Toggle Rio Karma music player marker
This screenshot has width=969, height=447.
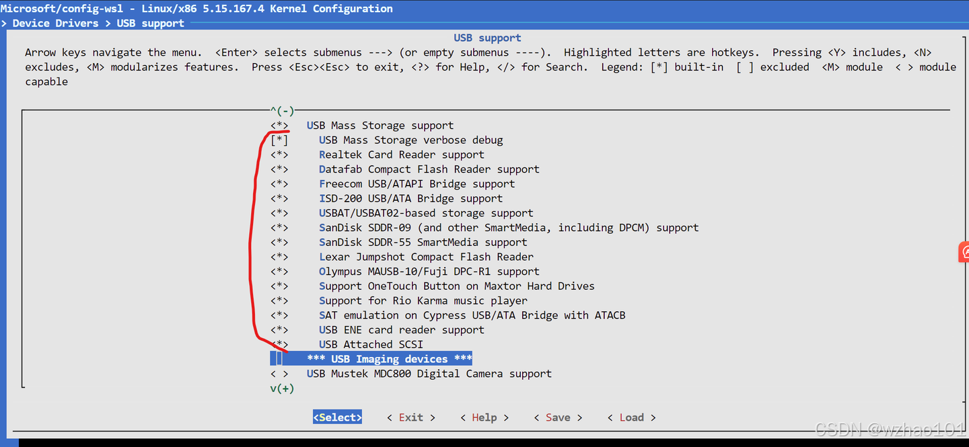(x=280, y=301)
